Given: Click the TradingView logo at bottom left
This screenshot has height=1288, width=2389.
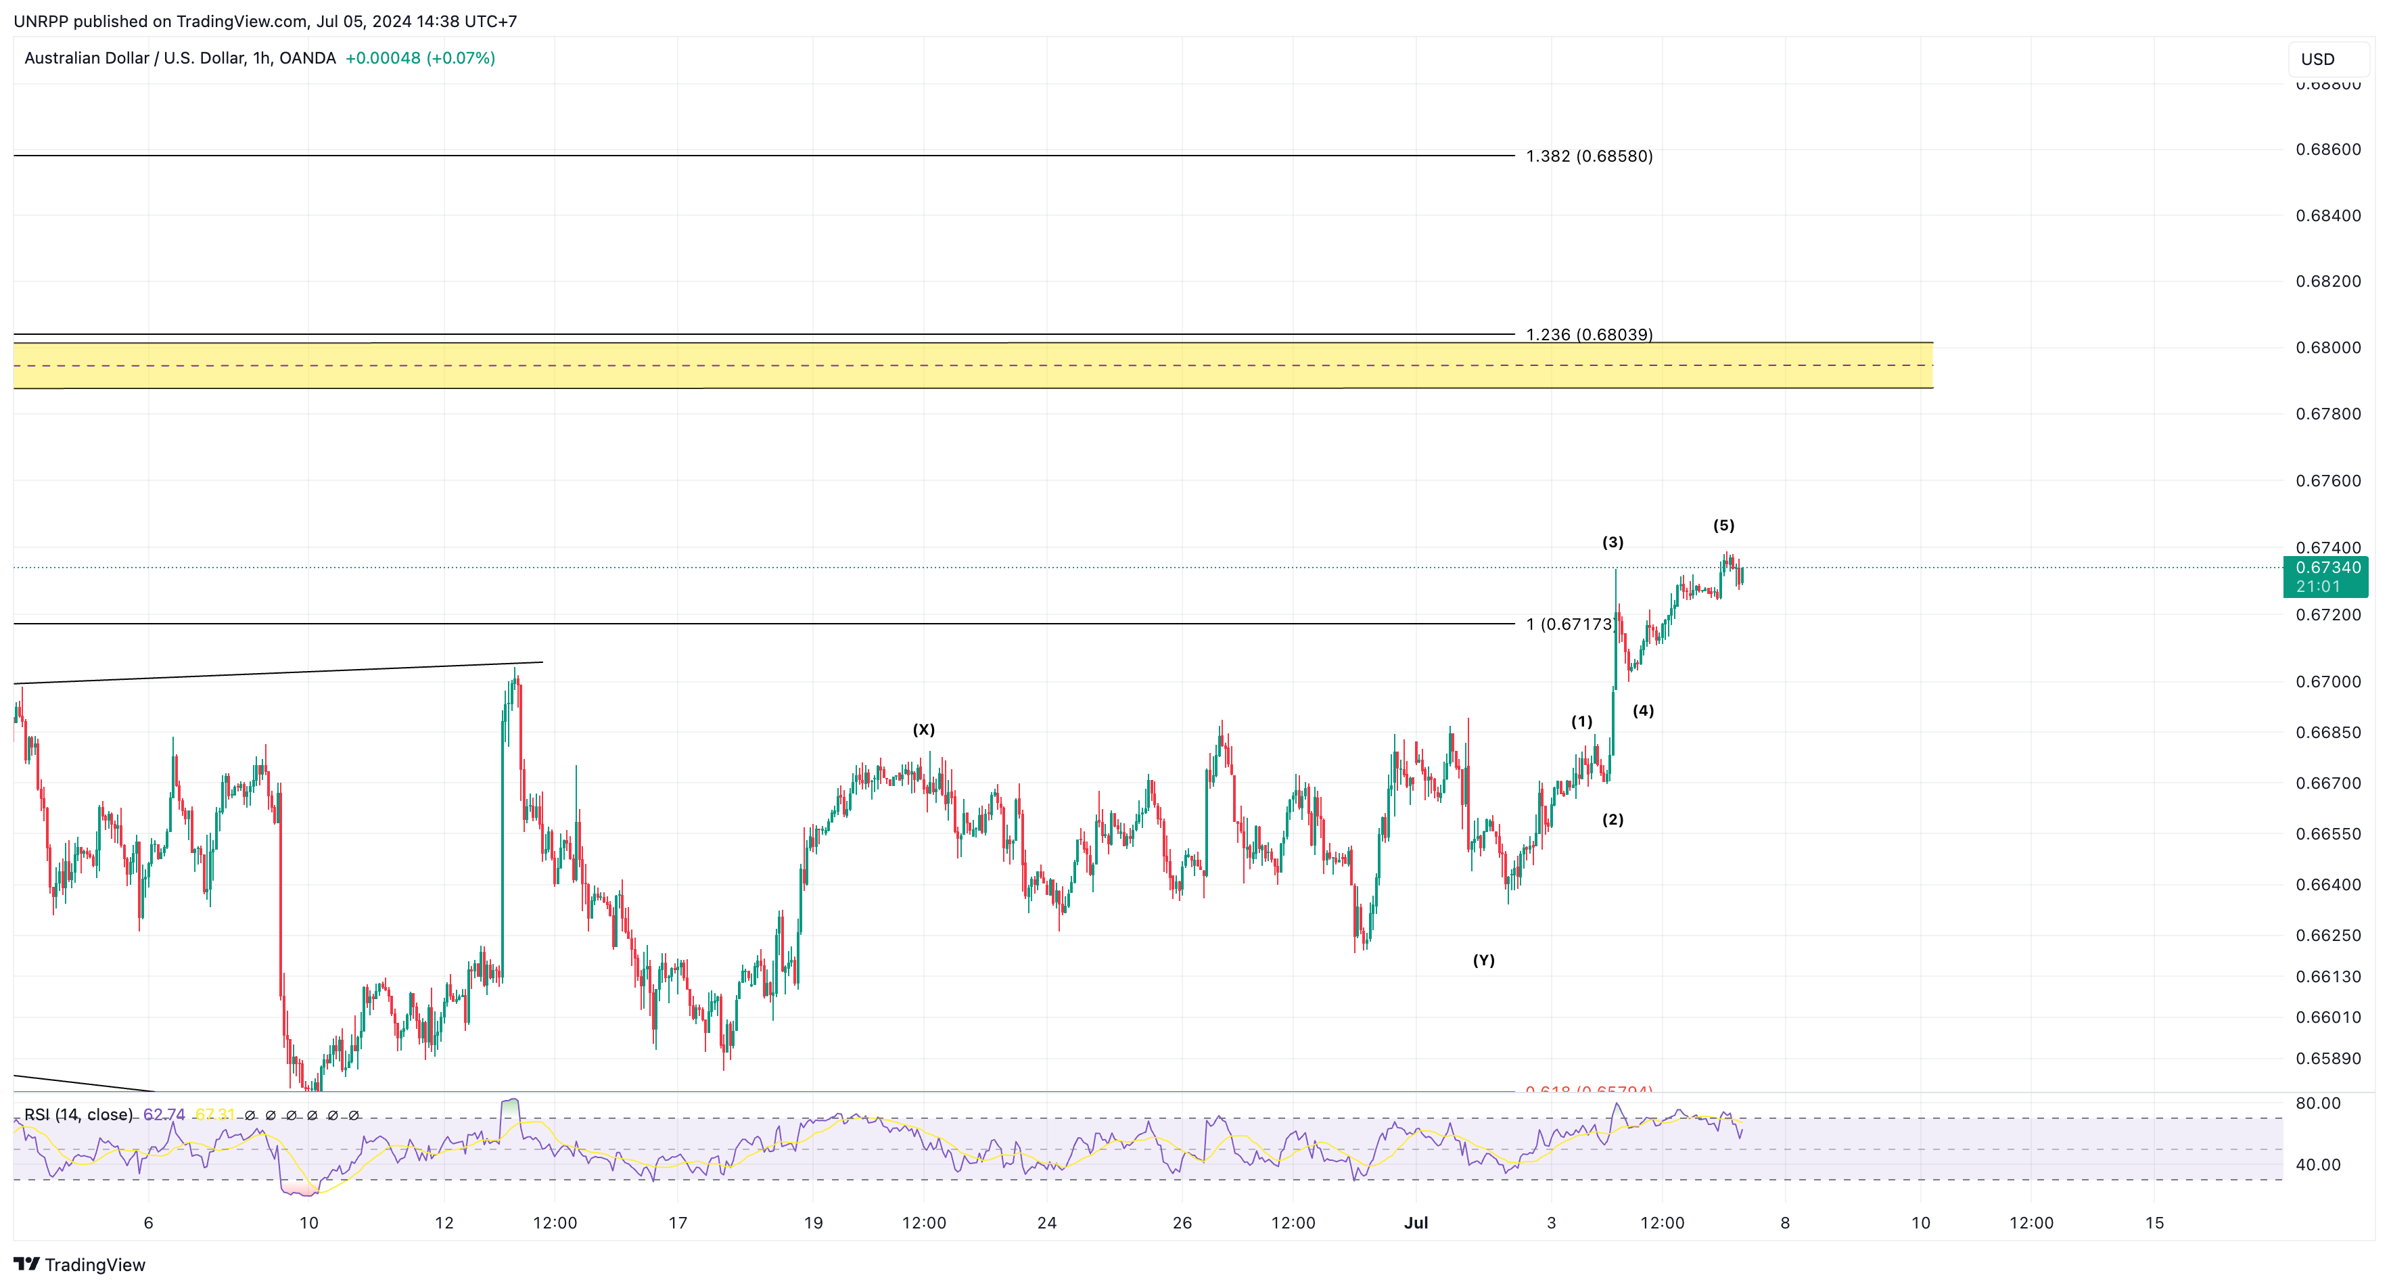Looking at the screenshot, I should (80, 1265).
